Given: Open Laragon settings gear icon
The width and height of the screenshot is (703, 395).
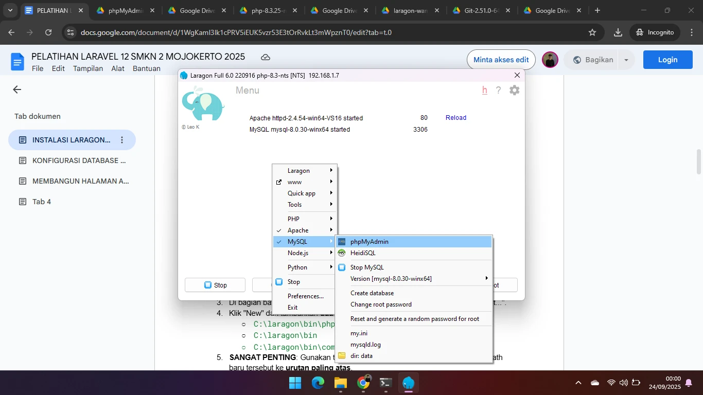Looking at the screenshot, I should point(514,91).
